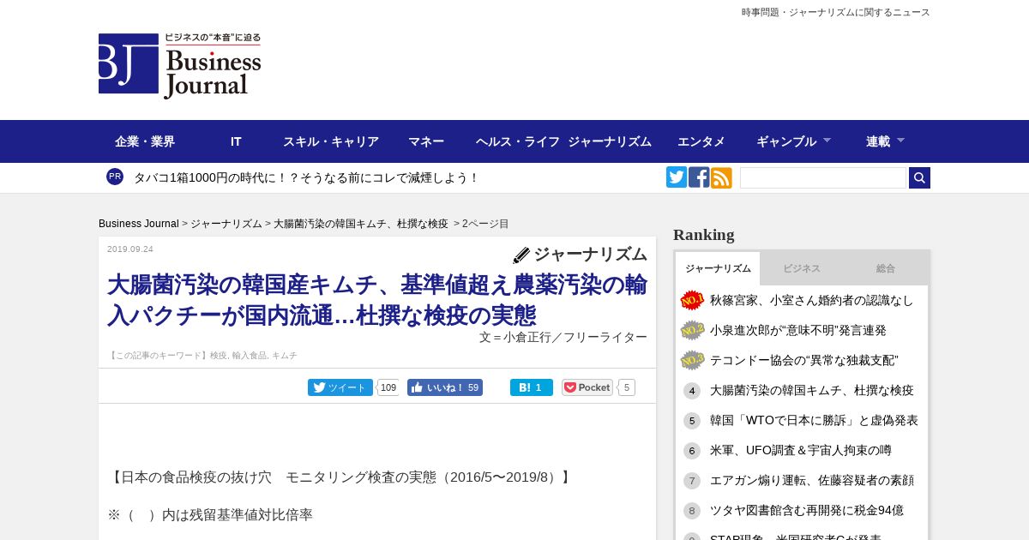Open the マネー menu item
The image size is (1029, 540).
pyautogui.click(x=426, y=141)
